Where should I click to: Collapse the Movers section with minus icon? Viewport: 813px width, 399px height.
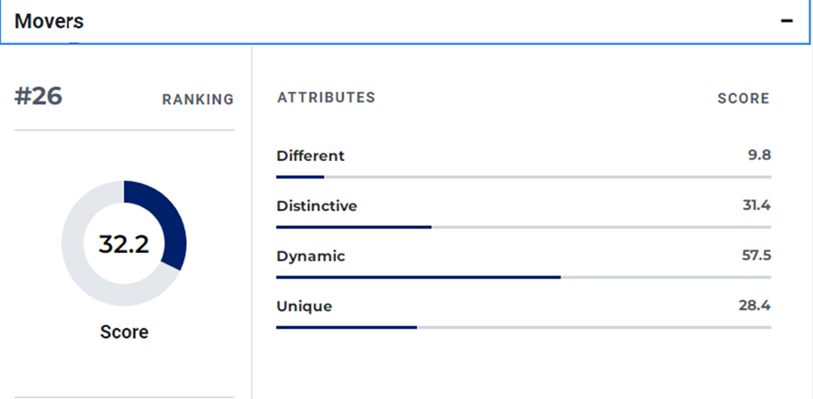786,21
